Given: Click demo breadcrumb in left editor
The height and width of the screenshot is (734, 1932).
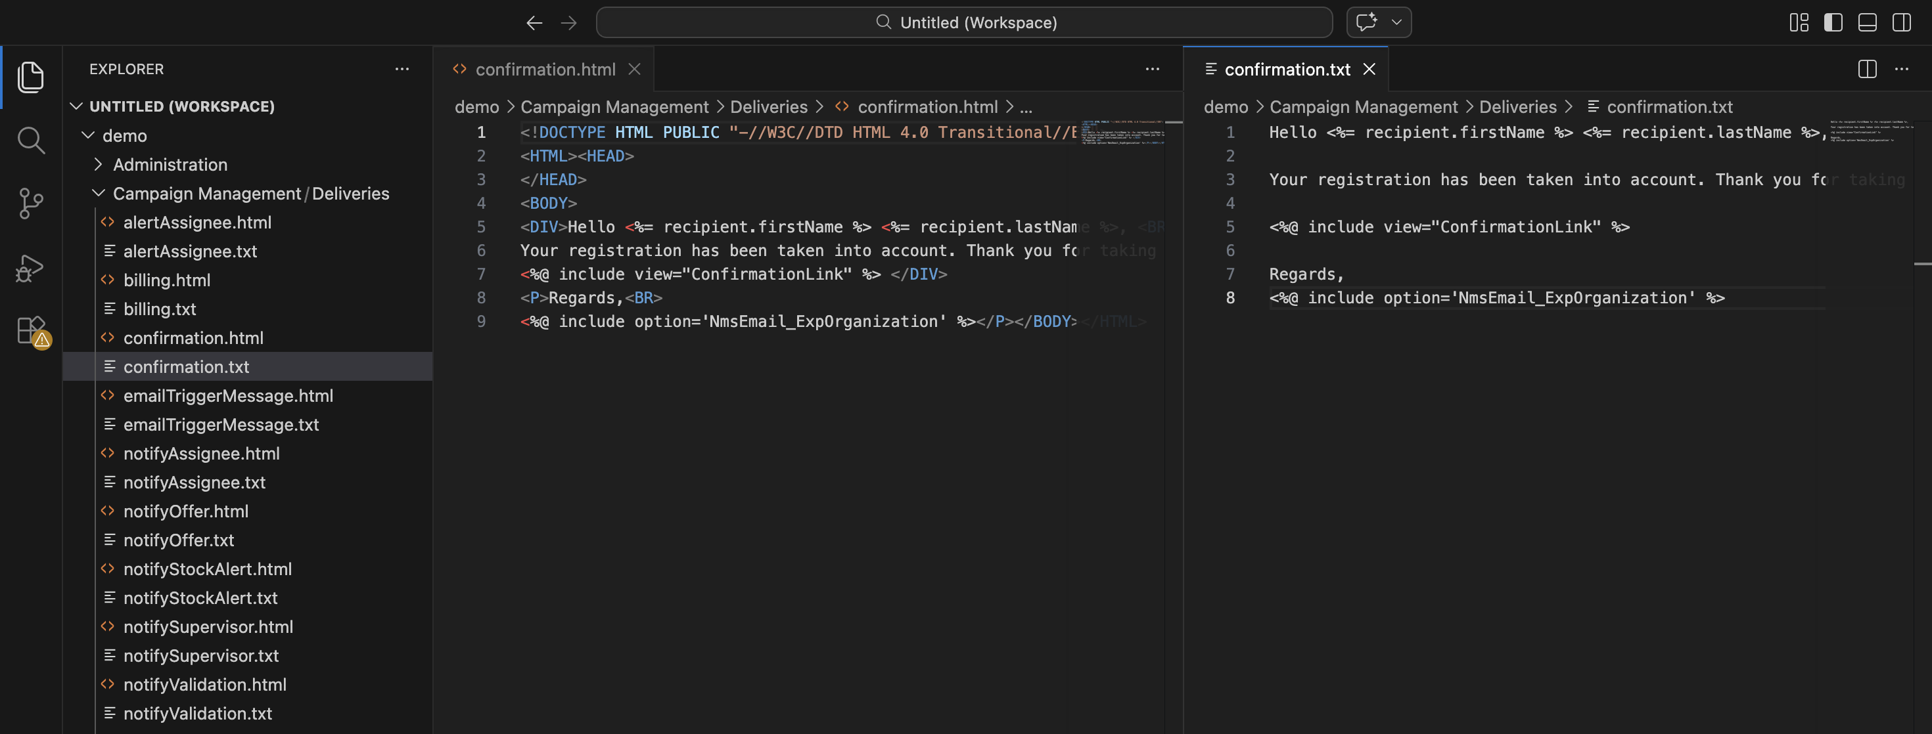Looking at the screenshot, I should [x=476, y=107].
